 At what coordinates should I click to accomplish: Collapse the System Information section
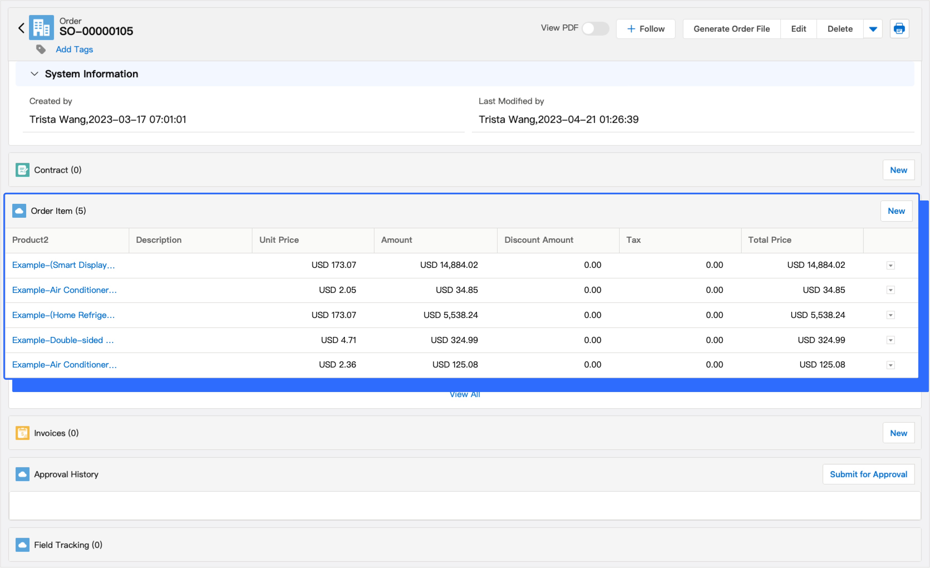[34, 74]
